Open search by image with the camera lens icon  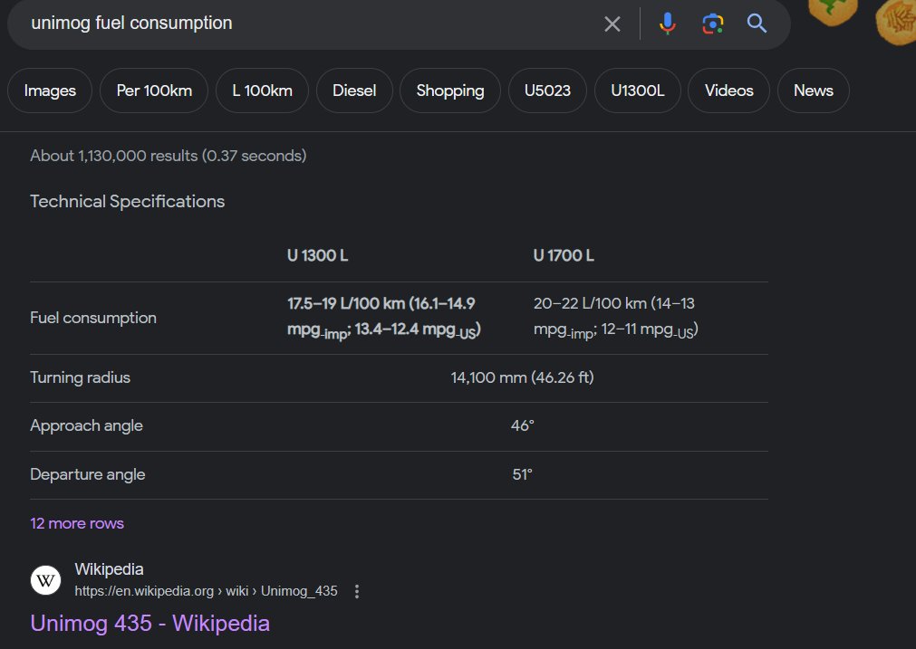(712, 24)
